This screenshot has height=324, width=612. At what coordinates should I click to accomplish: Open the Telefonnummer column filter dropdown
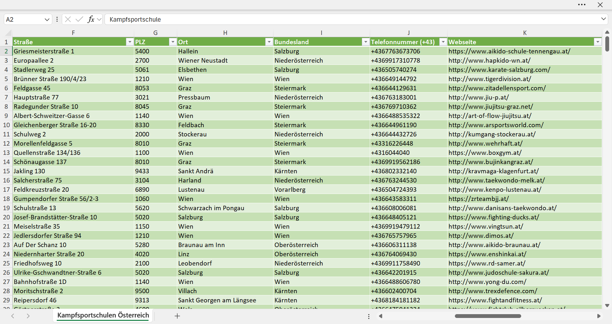[443, 42]
